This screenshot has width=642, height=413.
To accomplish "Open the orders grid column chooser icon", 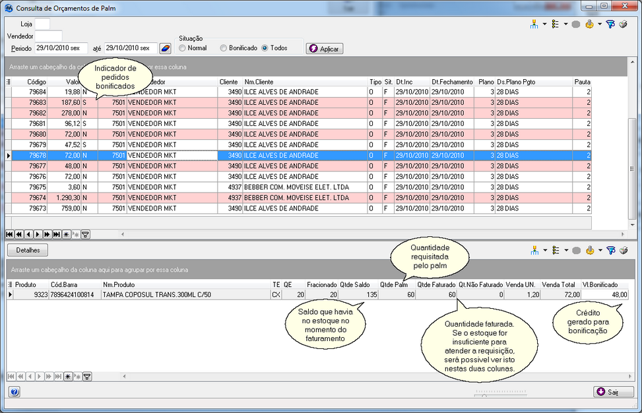I will [x=8, y=82].
